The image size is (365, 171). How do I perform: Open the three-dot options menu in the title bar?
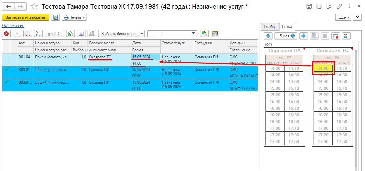click(349, 7)
